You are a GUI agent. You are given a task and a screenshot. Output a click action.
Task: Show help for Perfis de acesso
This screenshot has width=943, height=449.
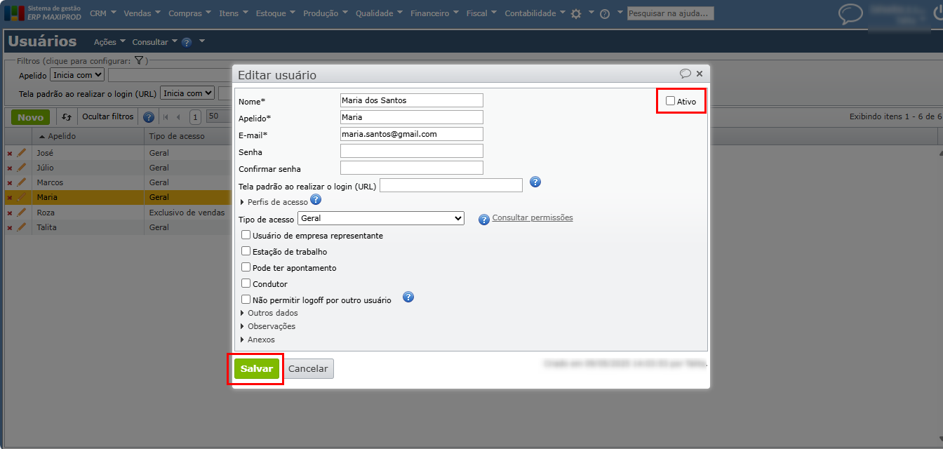coord(316,200)
